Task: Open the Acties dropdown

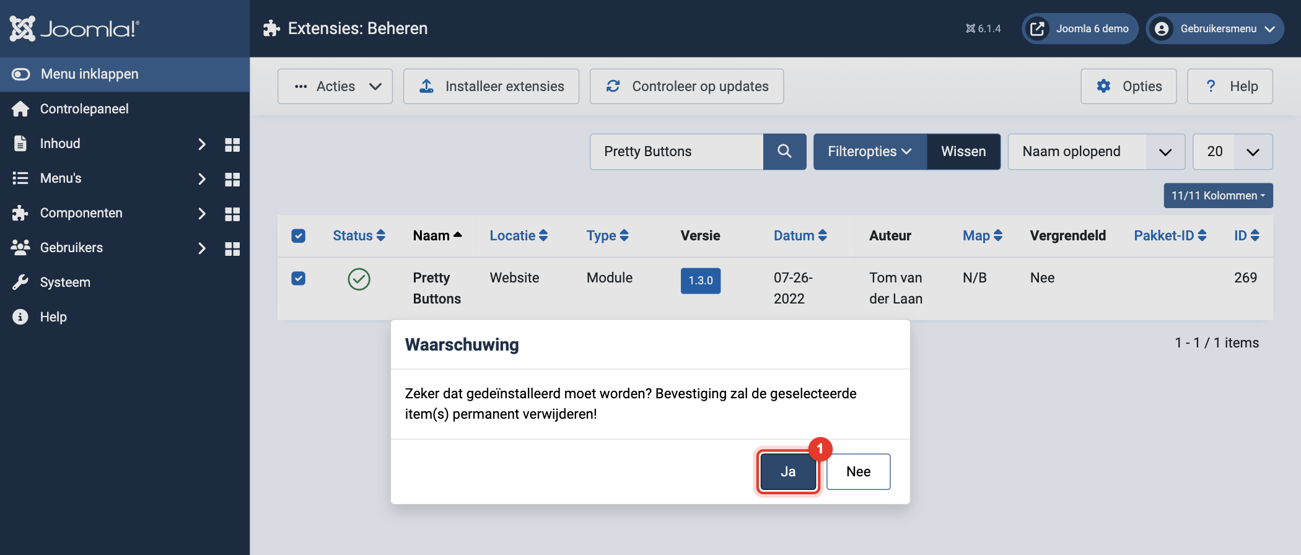Action: (x=335, y=86)
